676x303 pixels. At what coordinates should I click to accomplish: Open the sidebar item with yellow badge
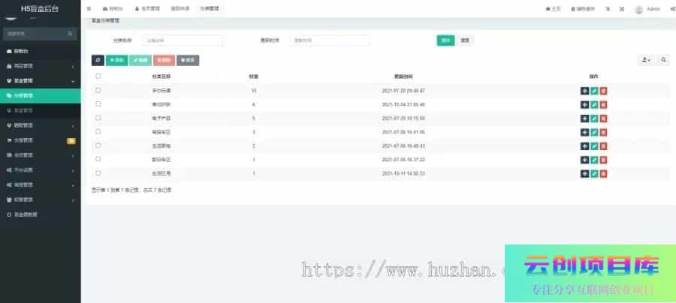pos(39,140)
